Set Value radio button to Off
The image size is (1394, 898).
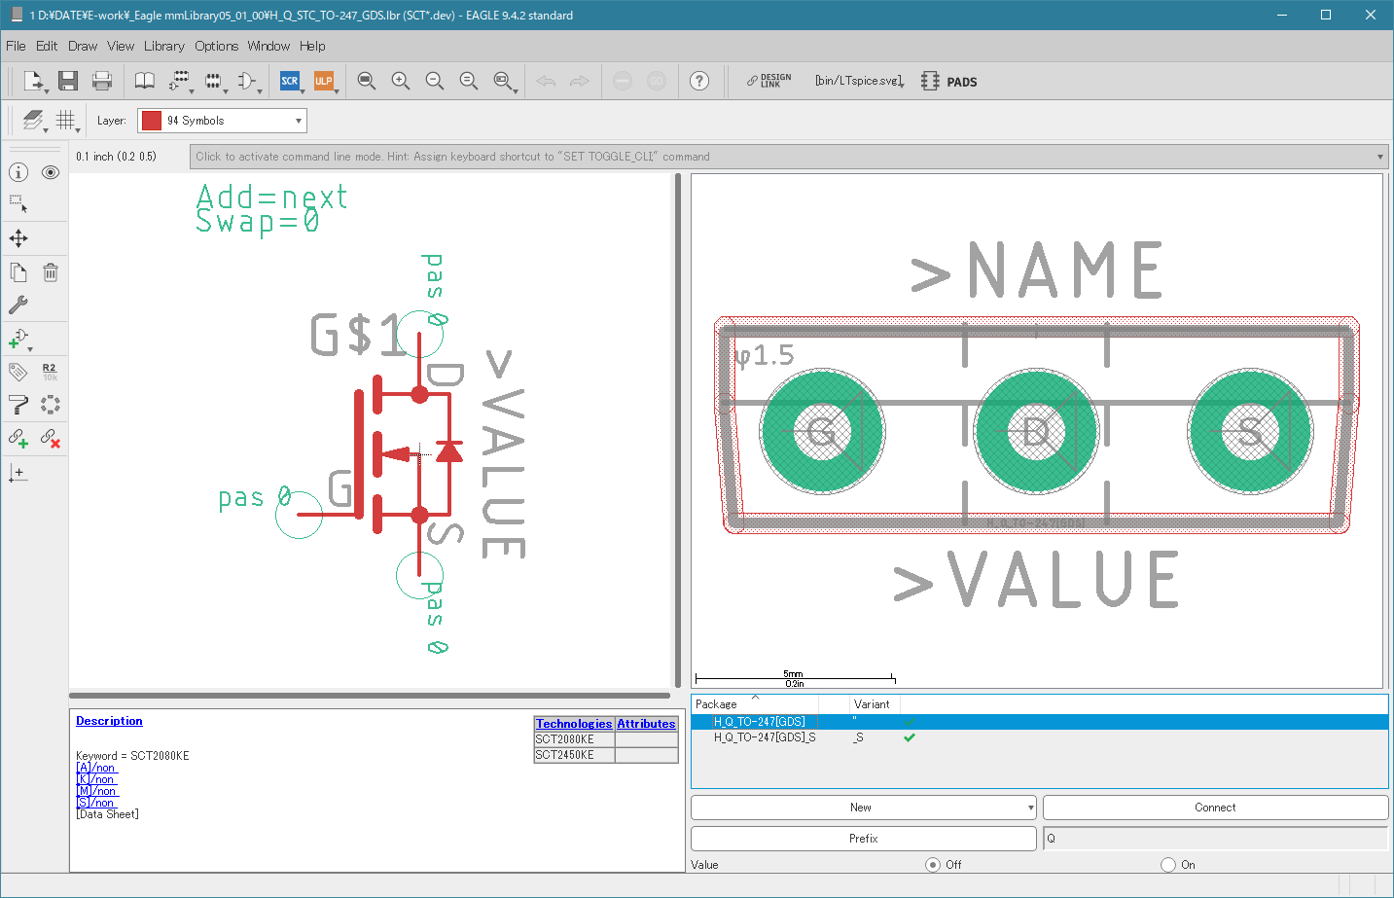(933, 865)
